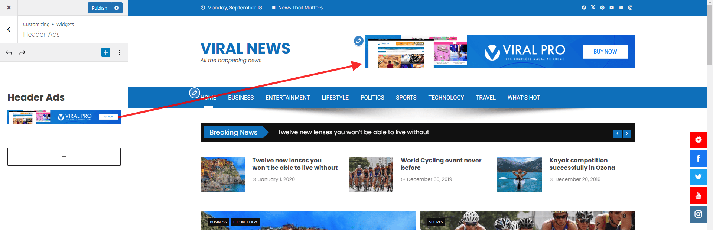This screenshot has height=230, width=713.
Task: Click the pencil edit shortcut on the menu
Action: 195,93
